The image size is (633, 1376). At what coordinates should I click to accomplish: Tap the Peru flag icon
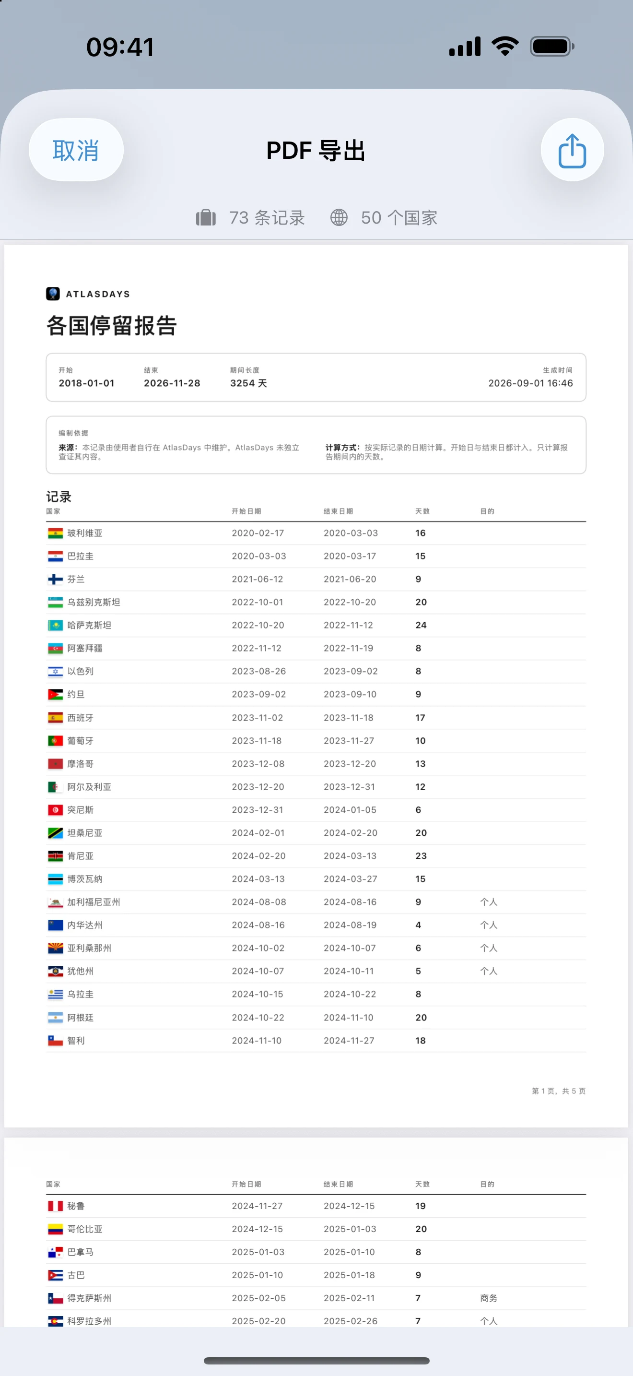[x=56, y=1206]
